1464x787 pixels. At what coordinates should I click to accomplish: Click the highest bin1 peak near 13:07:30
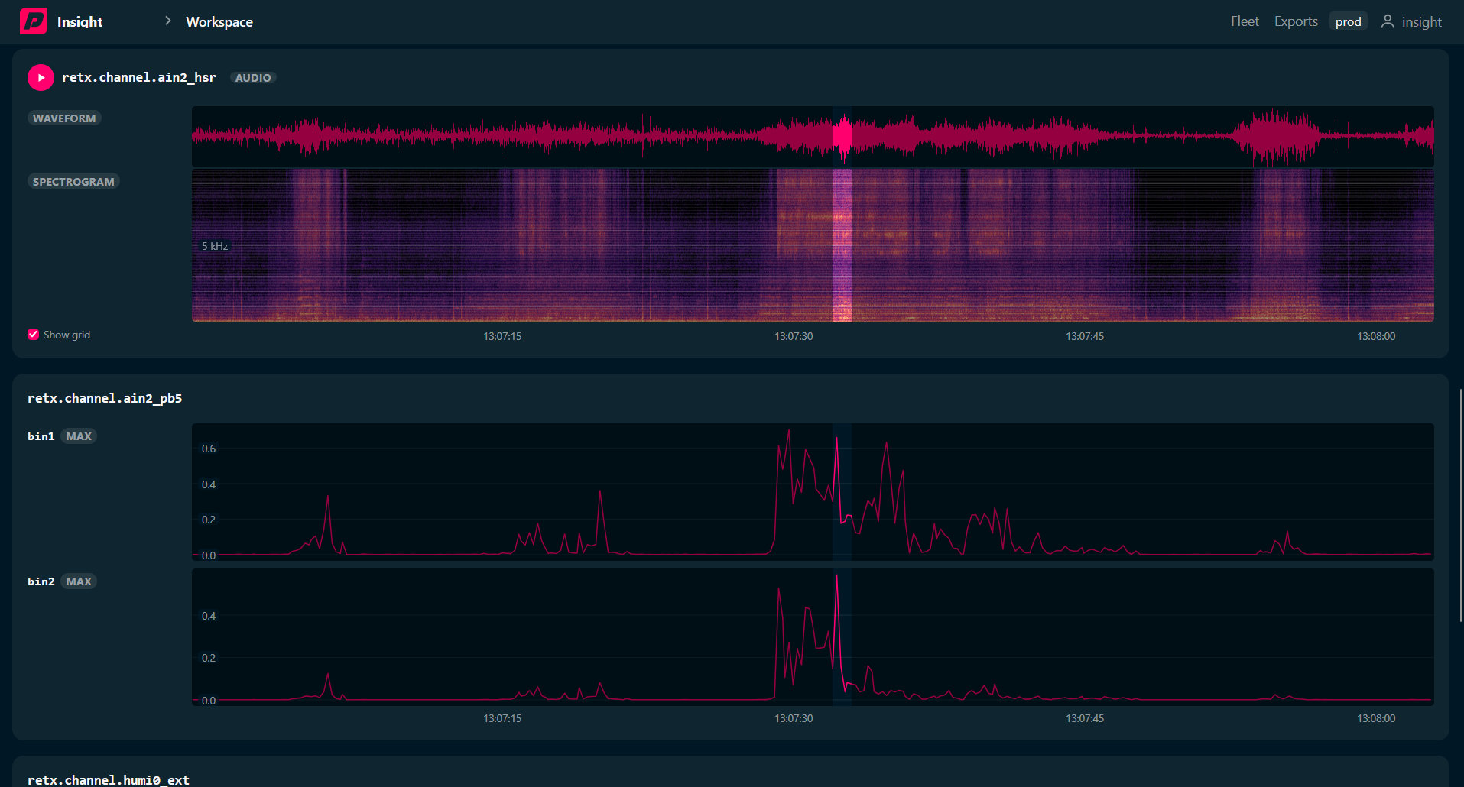pos(789,431)
